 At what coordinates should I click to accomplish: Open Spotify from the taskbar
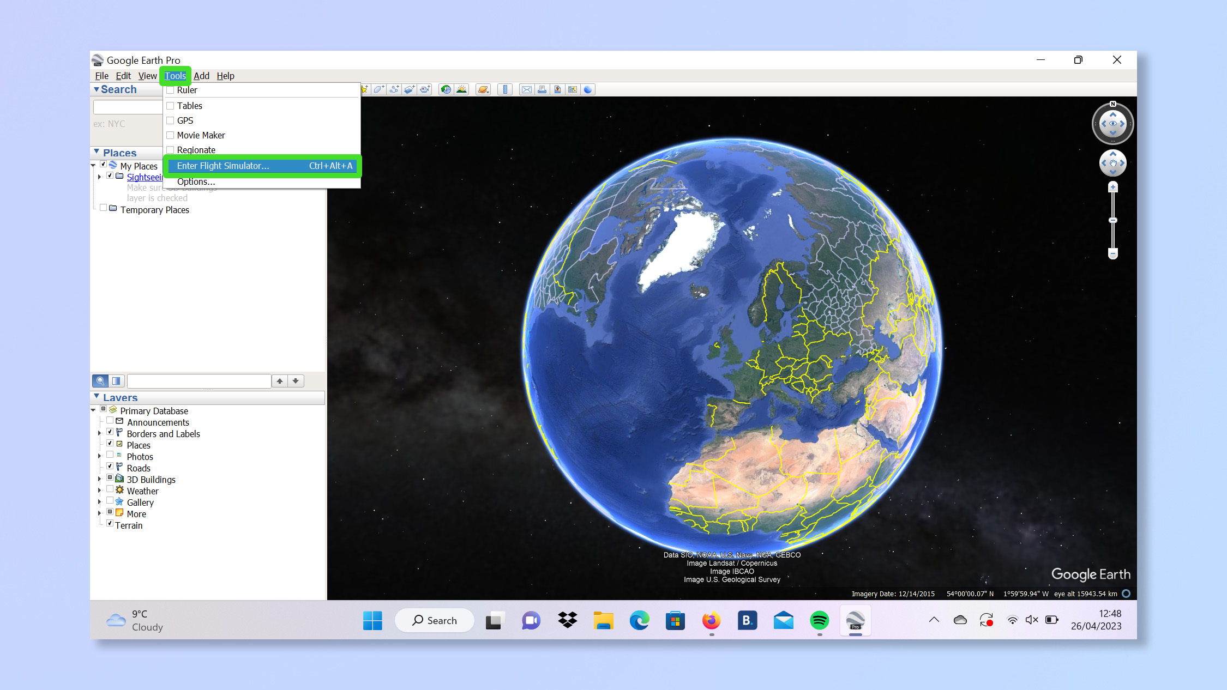coord(819,621)
